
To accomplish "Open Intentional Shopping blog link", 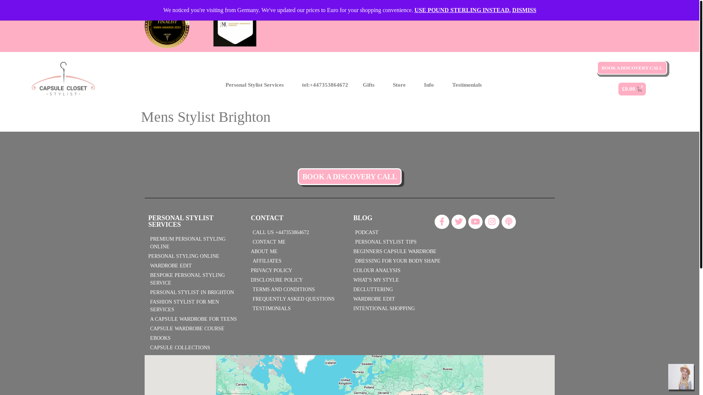I will (384, 309).
